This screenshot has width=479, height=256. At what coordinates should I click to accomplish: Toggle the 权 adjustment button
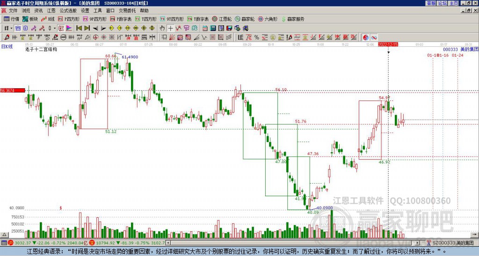click(x=61, y=28)
